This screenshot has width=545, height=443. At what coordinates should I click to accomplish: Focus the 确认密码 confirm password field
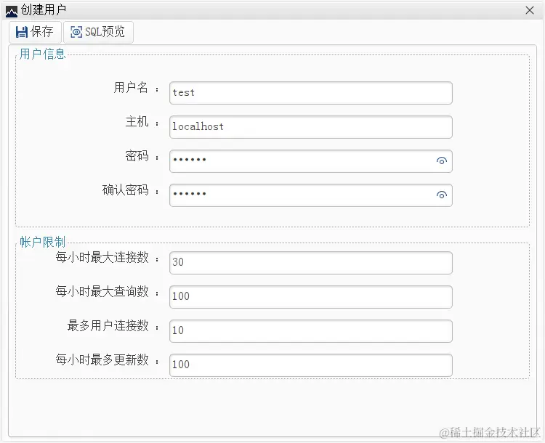pos(311,195)
